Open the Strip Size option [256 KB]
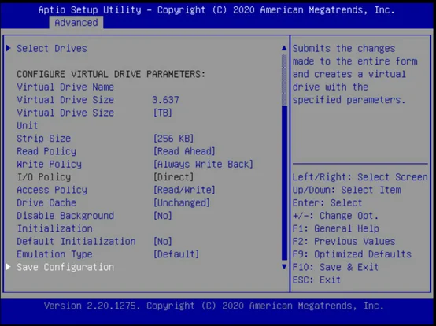 click(x=173, y=139)
